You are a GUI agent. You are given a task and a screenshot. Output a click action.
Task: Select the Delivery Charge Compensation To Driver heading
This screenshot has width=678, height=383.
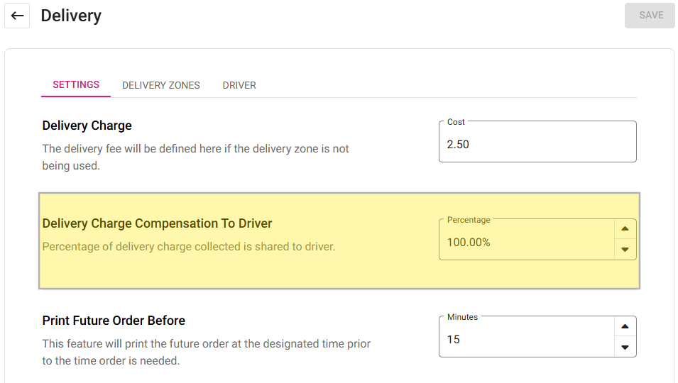click(157, 223)
